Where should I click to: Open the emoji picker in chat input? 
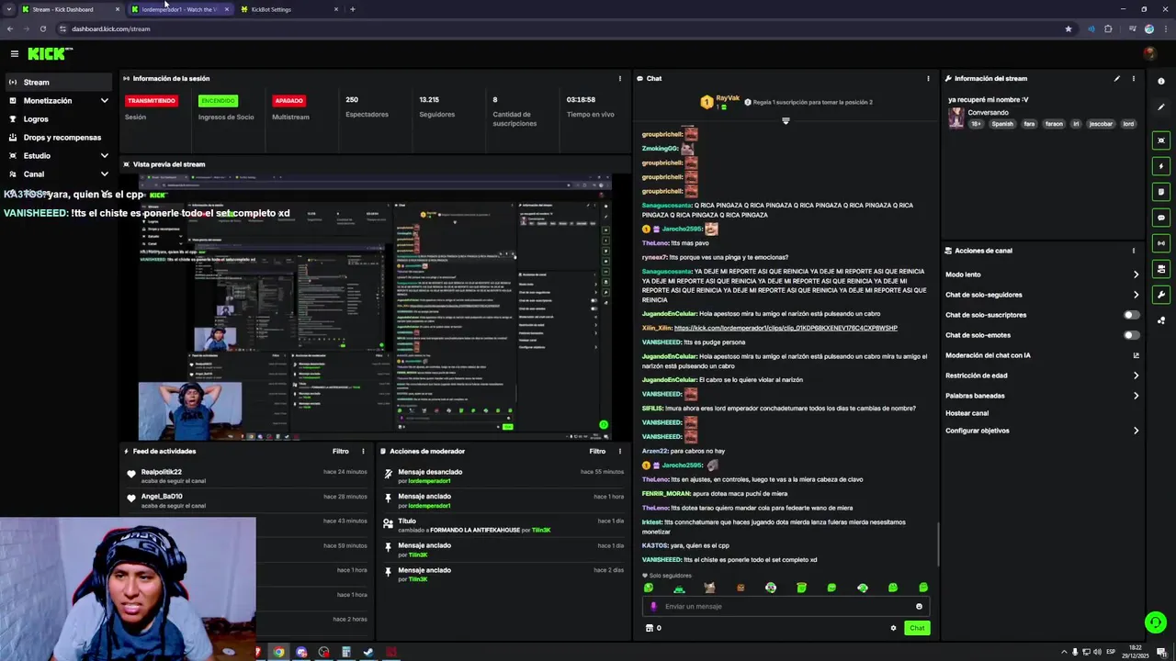click(x=919, y=606)
